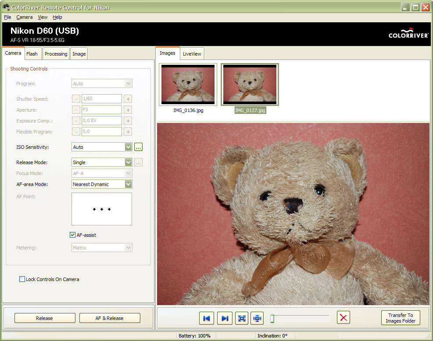Select thumbnail IMG_0137.jpg
Screen dimensions: 433x341
click(250, 84)
